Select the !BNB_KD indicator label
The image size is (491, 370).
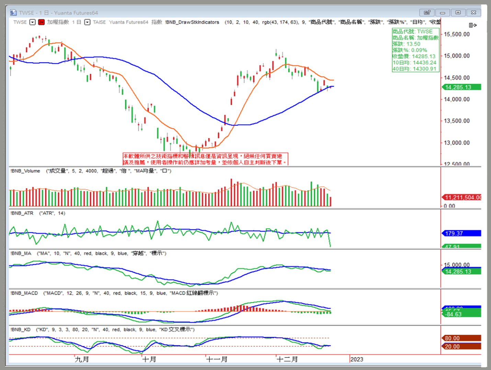coord(20,330)
